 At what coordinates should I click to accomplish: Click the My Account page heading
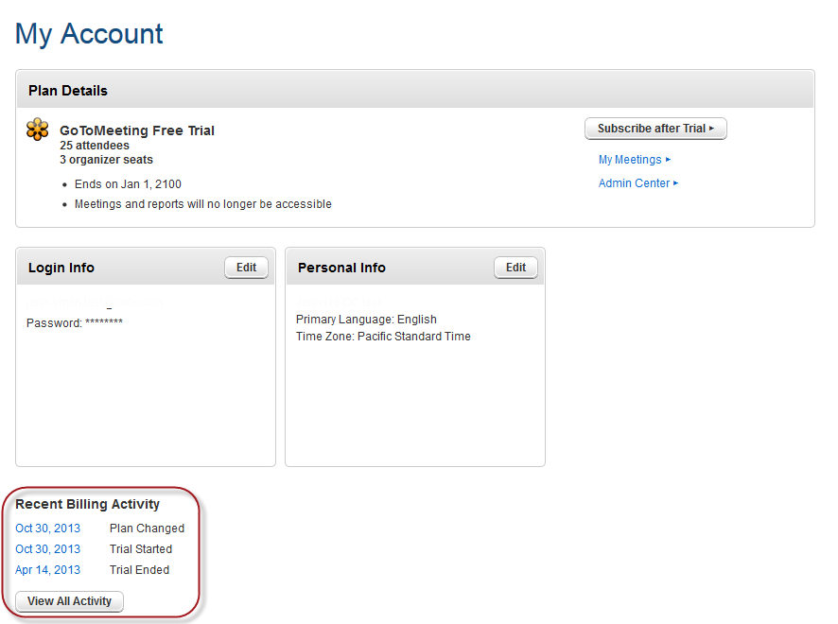tap(89, 34)
